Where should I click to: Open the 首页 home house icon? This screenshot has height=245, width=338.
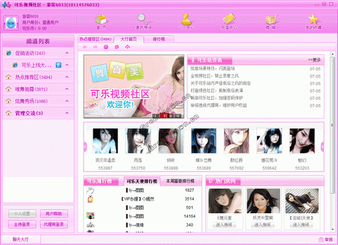[x=101, y=20]
